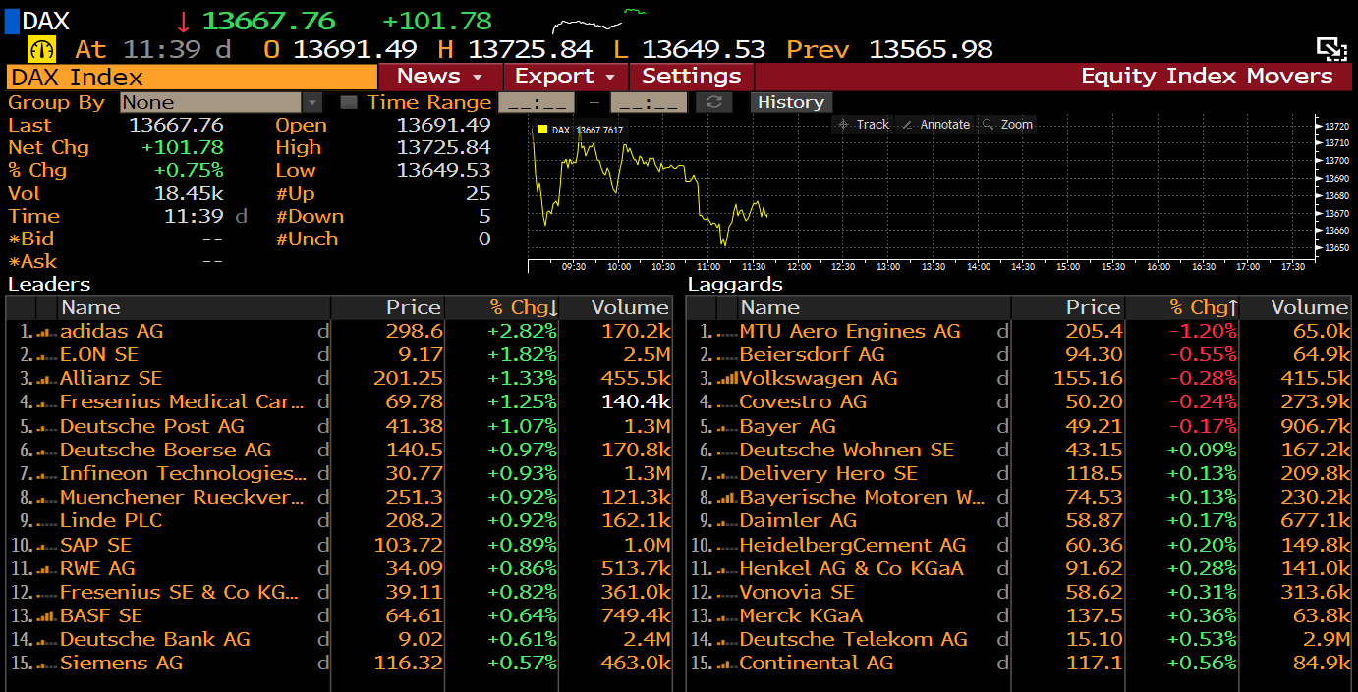Select Infineon Technologies in Leaders

click(184, 474)
